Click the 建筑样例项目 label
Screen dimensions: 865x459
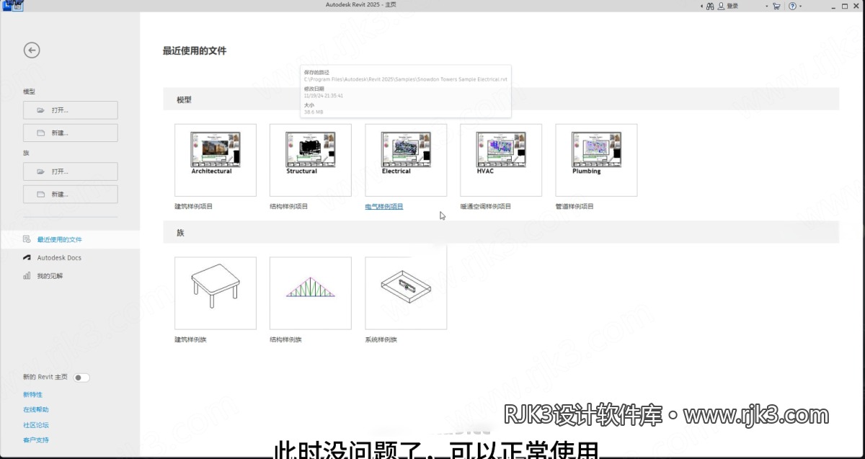pyautogui.click(x=194, y=207)
